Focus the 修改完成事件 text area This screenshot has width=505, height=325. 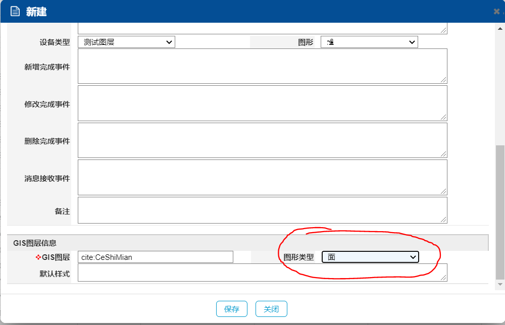[262, 103]
